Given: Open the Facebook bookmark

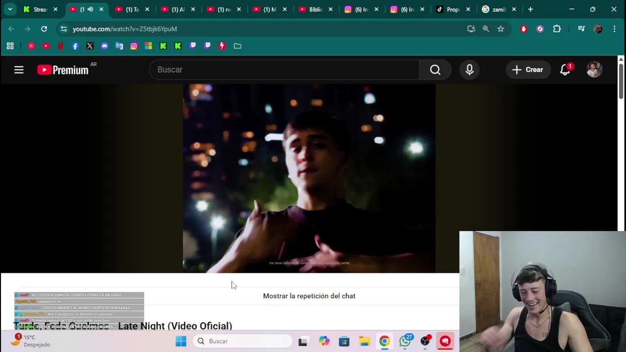Looking at the screenshot, I should pyautogui.click(x=75, y=46).
